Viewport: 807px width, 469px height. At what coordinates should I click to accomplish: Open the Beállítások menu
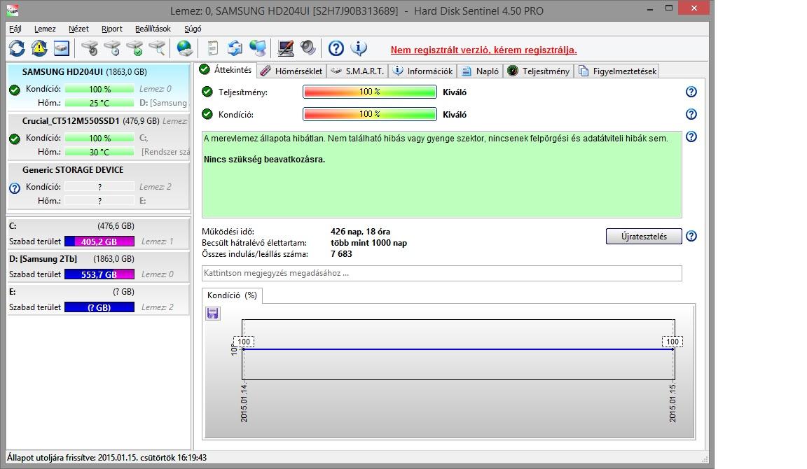point(153,29)
